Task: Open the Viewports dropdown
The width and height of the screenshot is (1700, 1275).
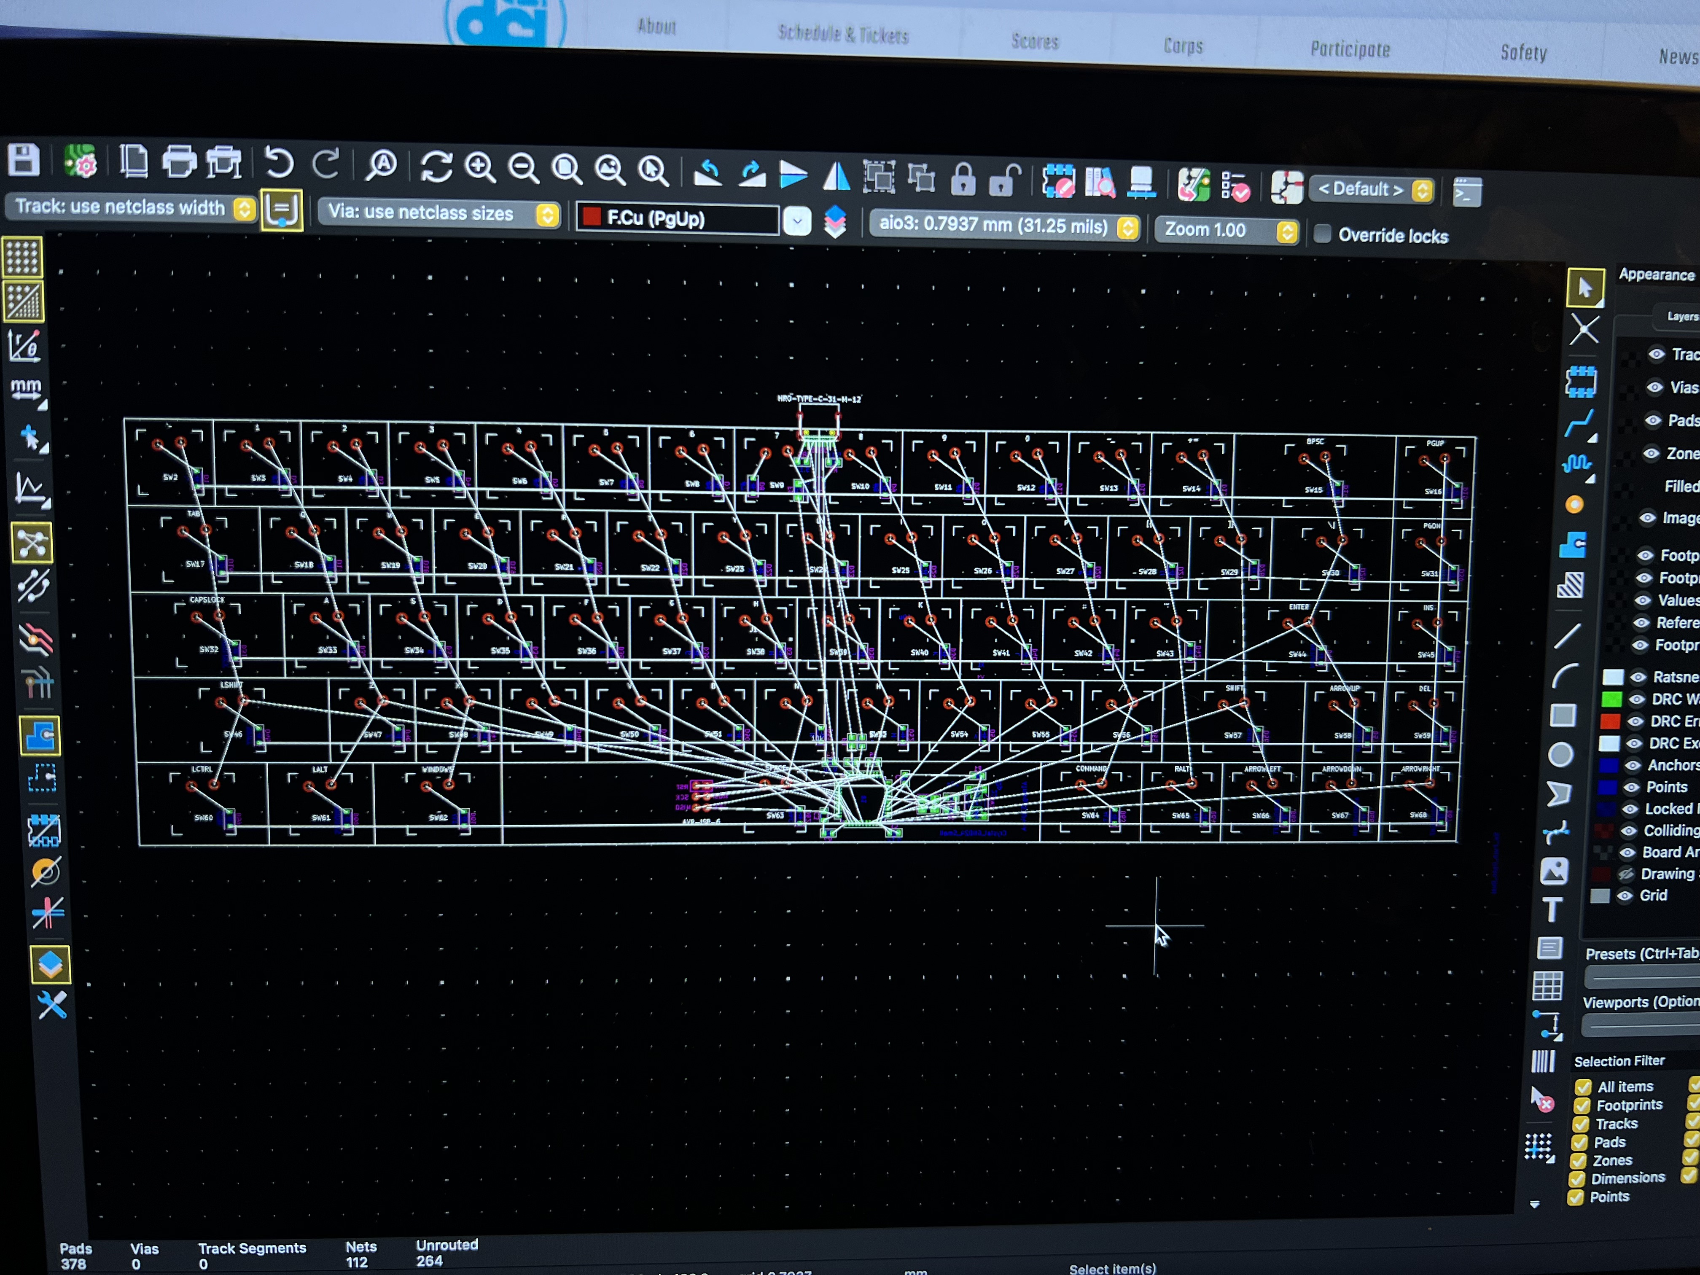Action: [1641, 1025]
